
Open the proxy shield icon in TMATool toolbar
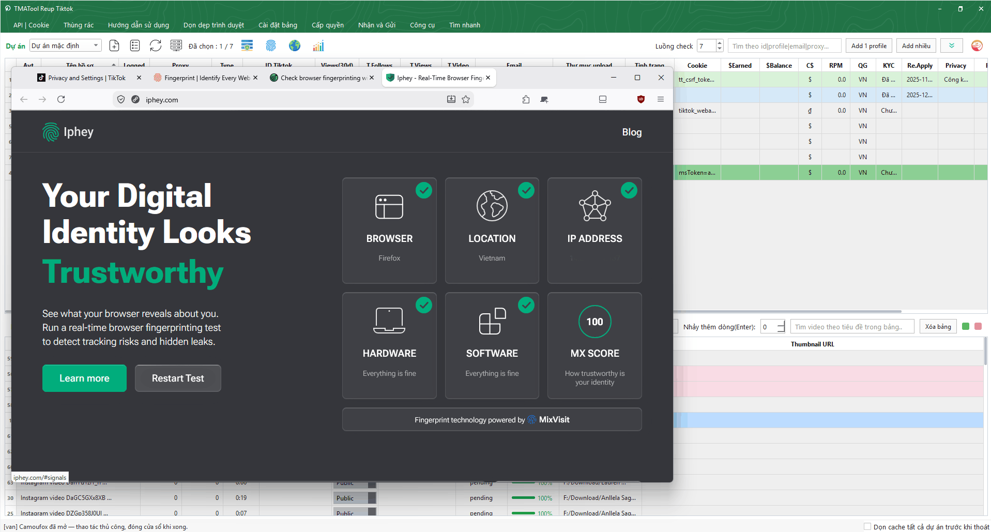tap(247, 45)
